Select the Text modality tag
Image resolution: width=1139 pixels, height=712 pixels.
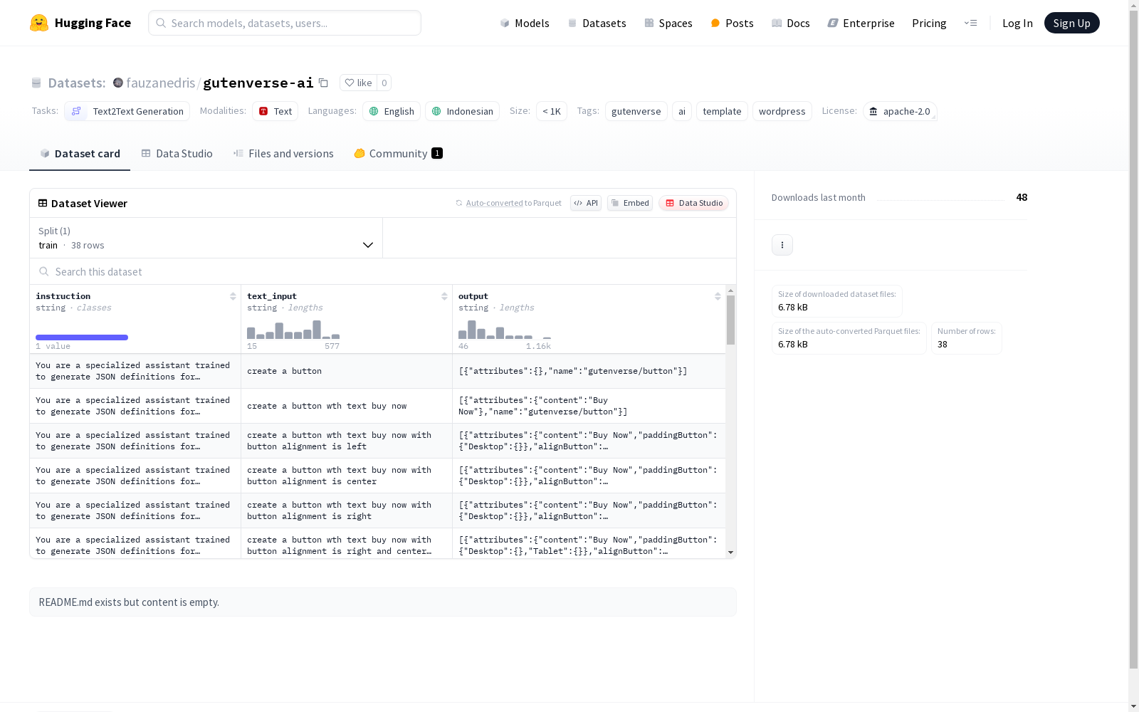[275, 111]
